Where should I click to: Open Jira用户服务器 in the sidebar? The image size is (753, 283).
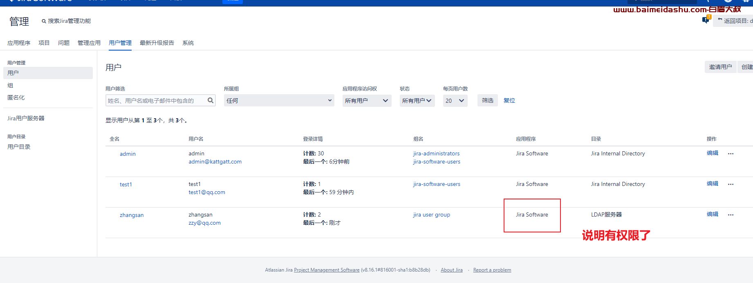[26, 118]
